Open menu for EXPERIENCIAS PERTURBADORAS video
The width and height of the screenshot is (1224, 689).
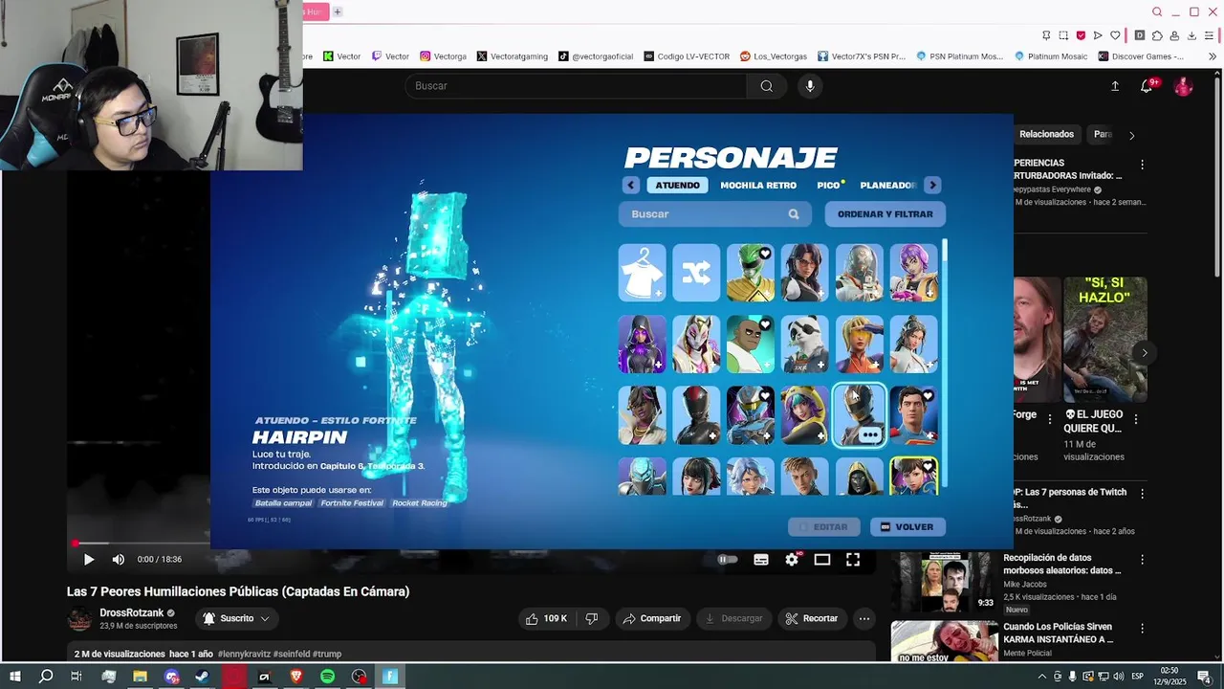(x=1142, y=165)
